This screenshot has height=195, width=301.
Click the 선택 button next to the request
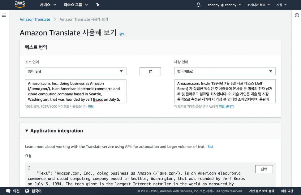click(x=264, y=169)
